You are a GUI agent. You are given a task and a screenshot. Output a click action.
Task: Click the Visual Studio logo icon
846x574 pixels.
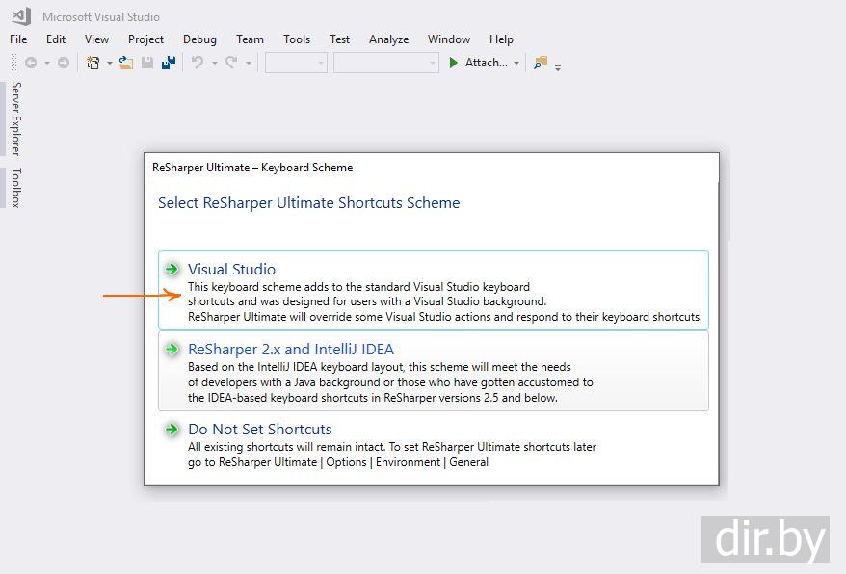tap(21, 16)
